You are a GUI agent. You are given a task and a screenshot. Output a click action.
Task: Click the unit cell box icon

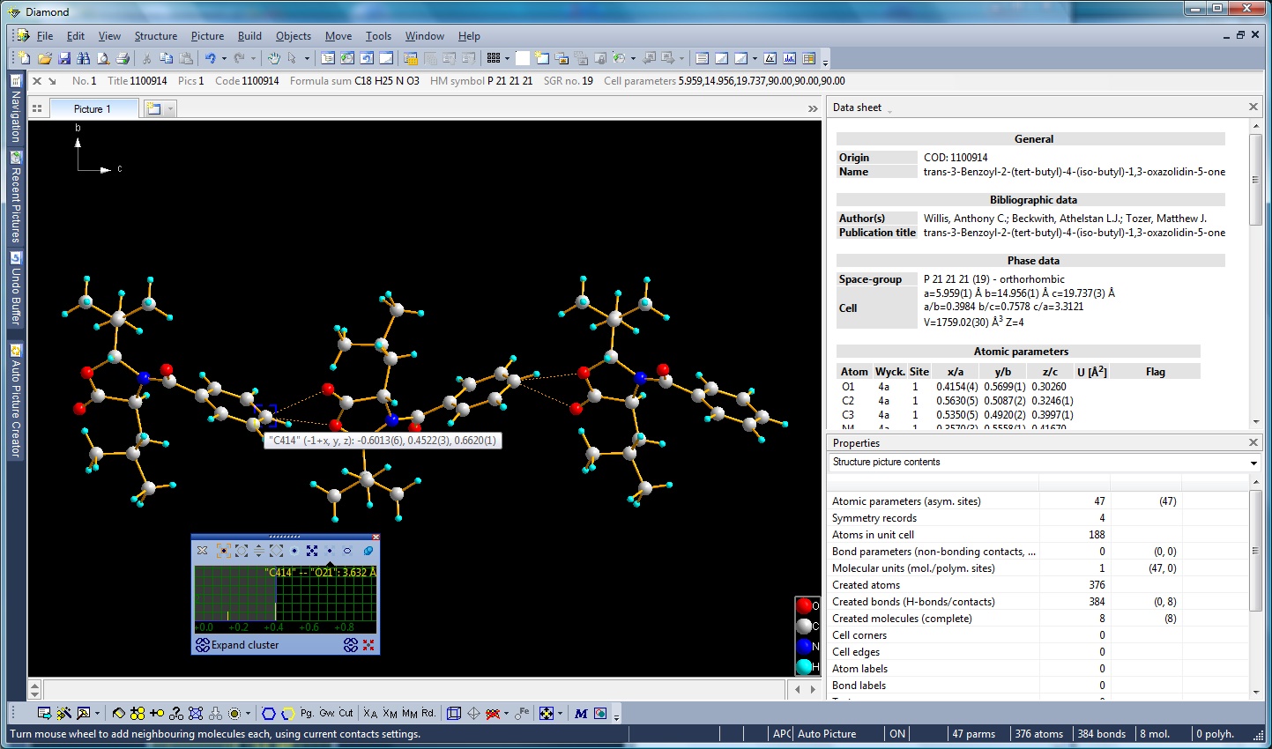454,713
